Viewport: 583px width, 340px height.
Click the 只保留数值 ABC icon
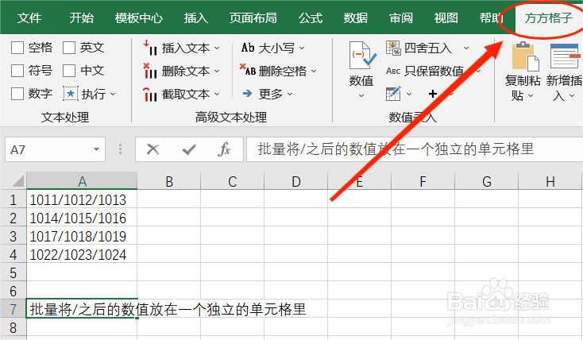click(x=393, y=71)
